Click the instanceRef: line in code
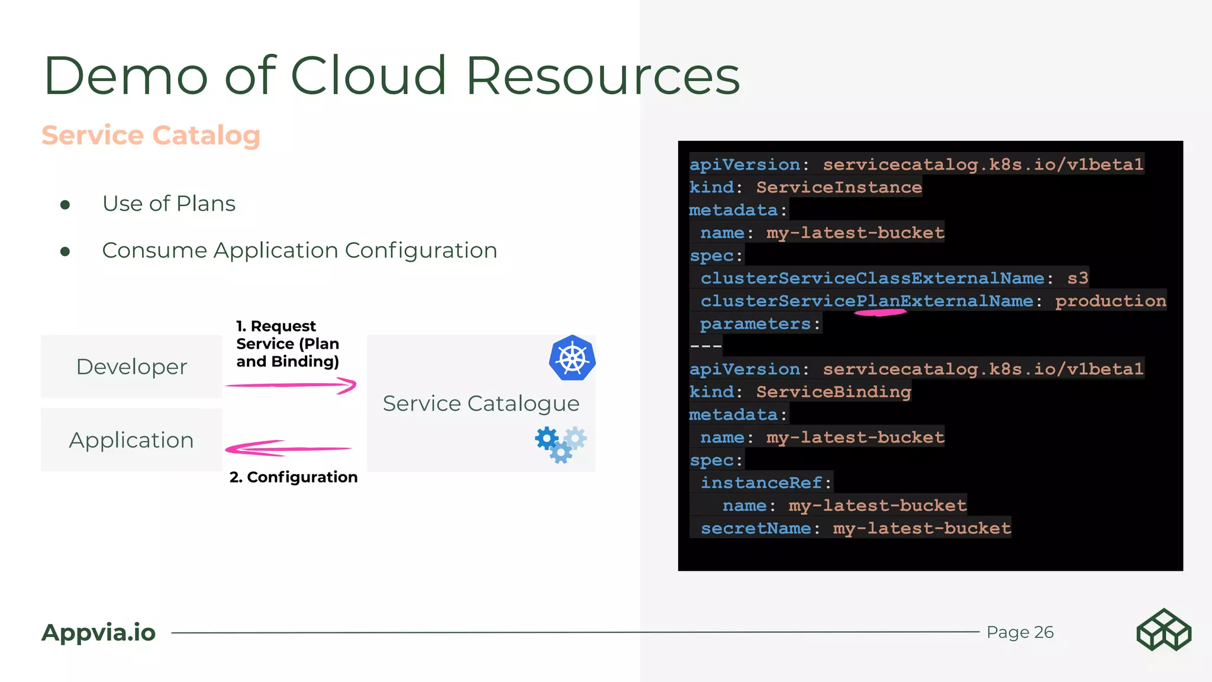 point(766,483)
